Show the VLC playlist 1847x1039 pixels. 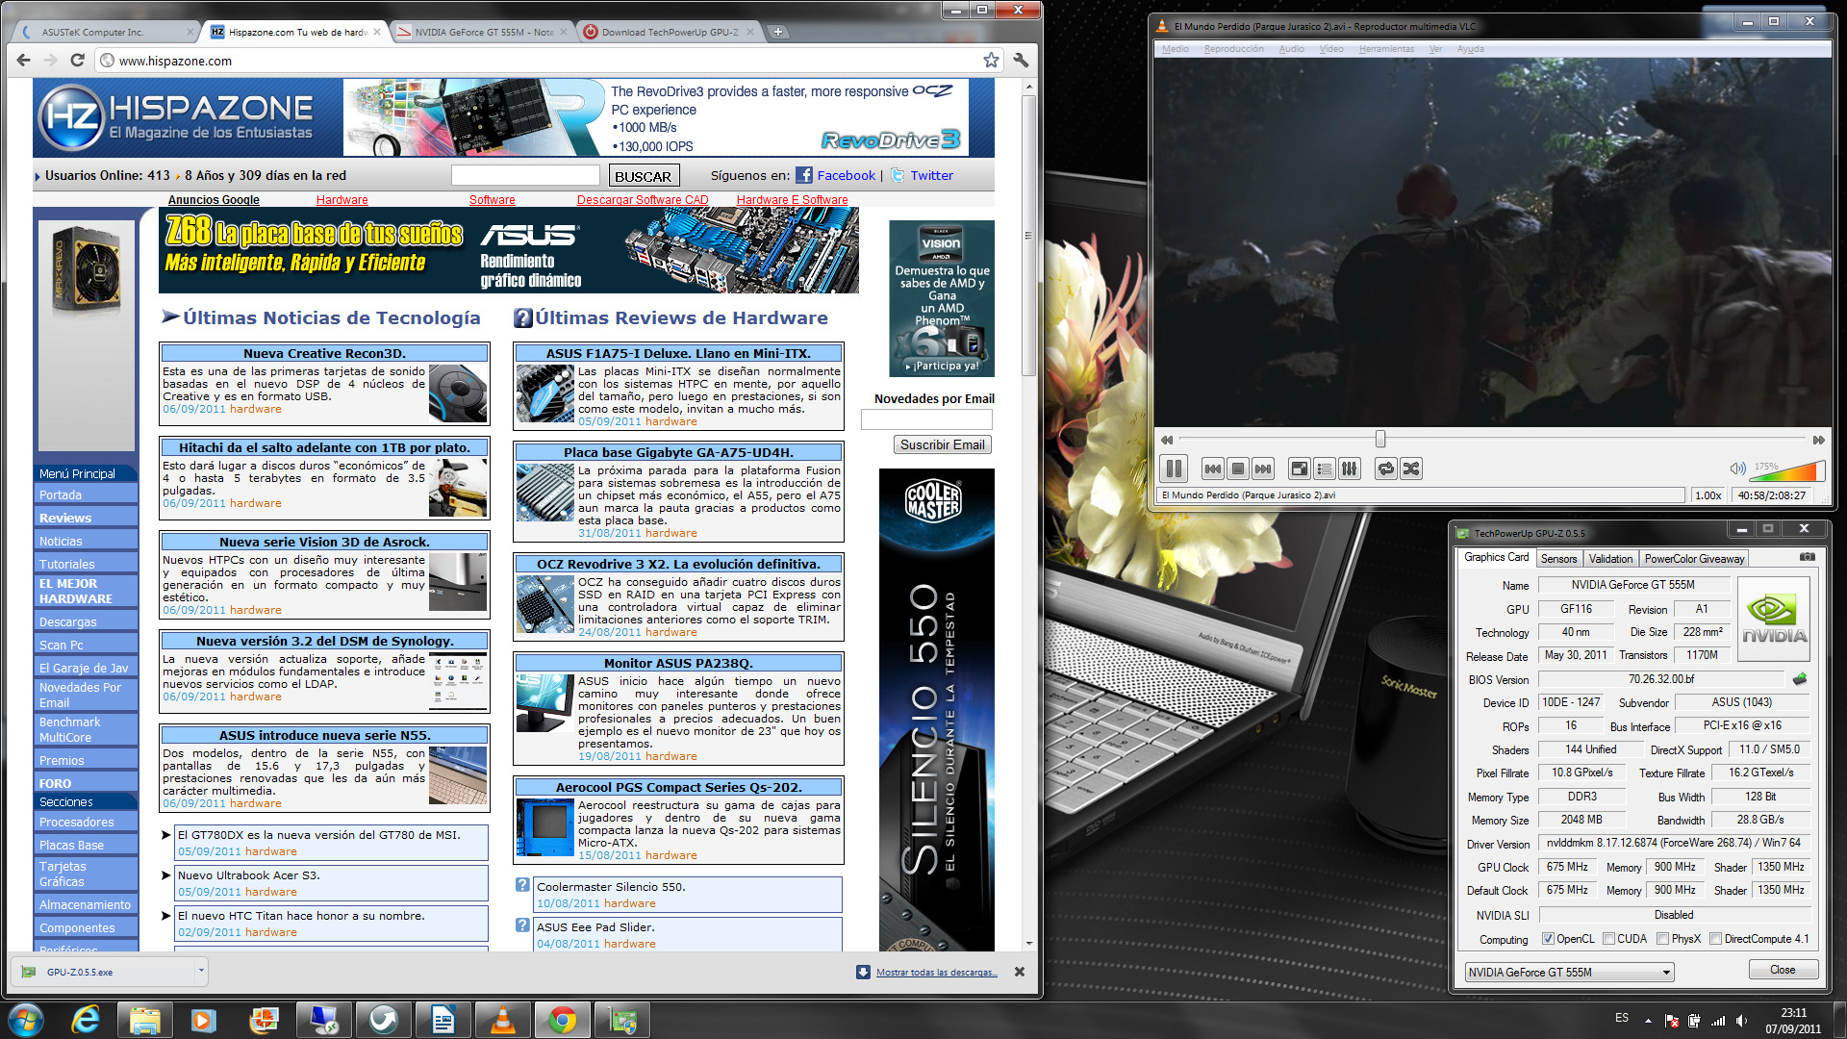coord(1325,469)
